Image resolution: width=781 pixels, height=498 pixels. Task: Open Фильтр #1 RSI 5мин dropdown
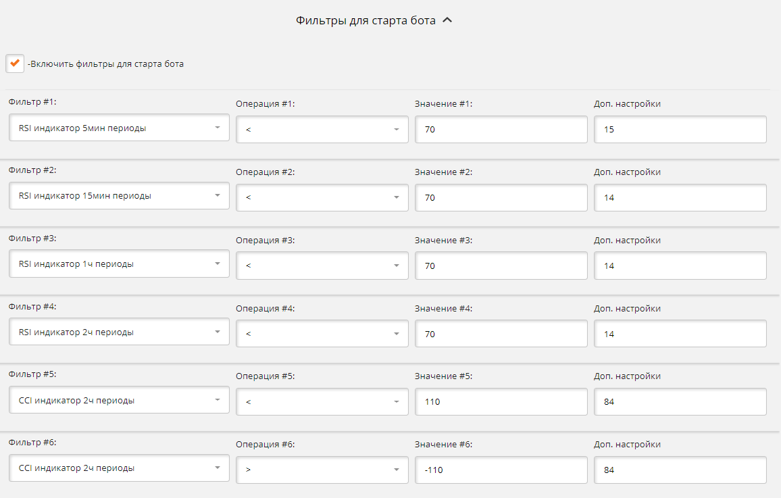click(119, 128)
